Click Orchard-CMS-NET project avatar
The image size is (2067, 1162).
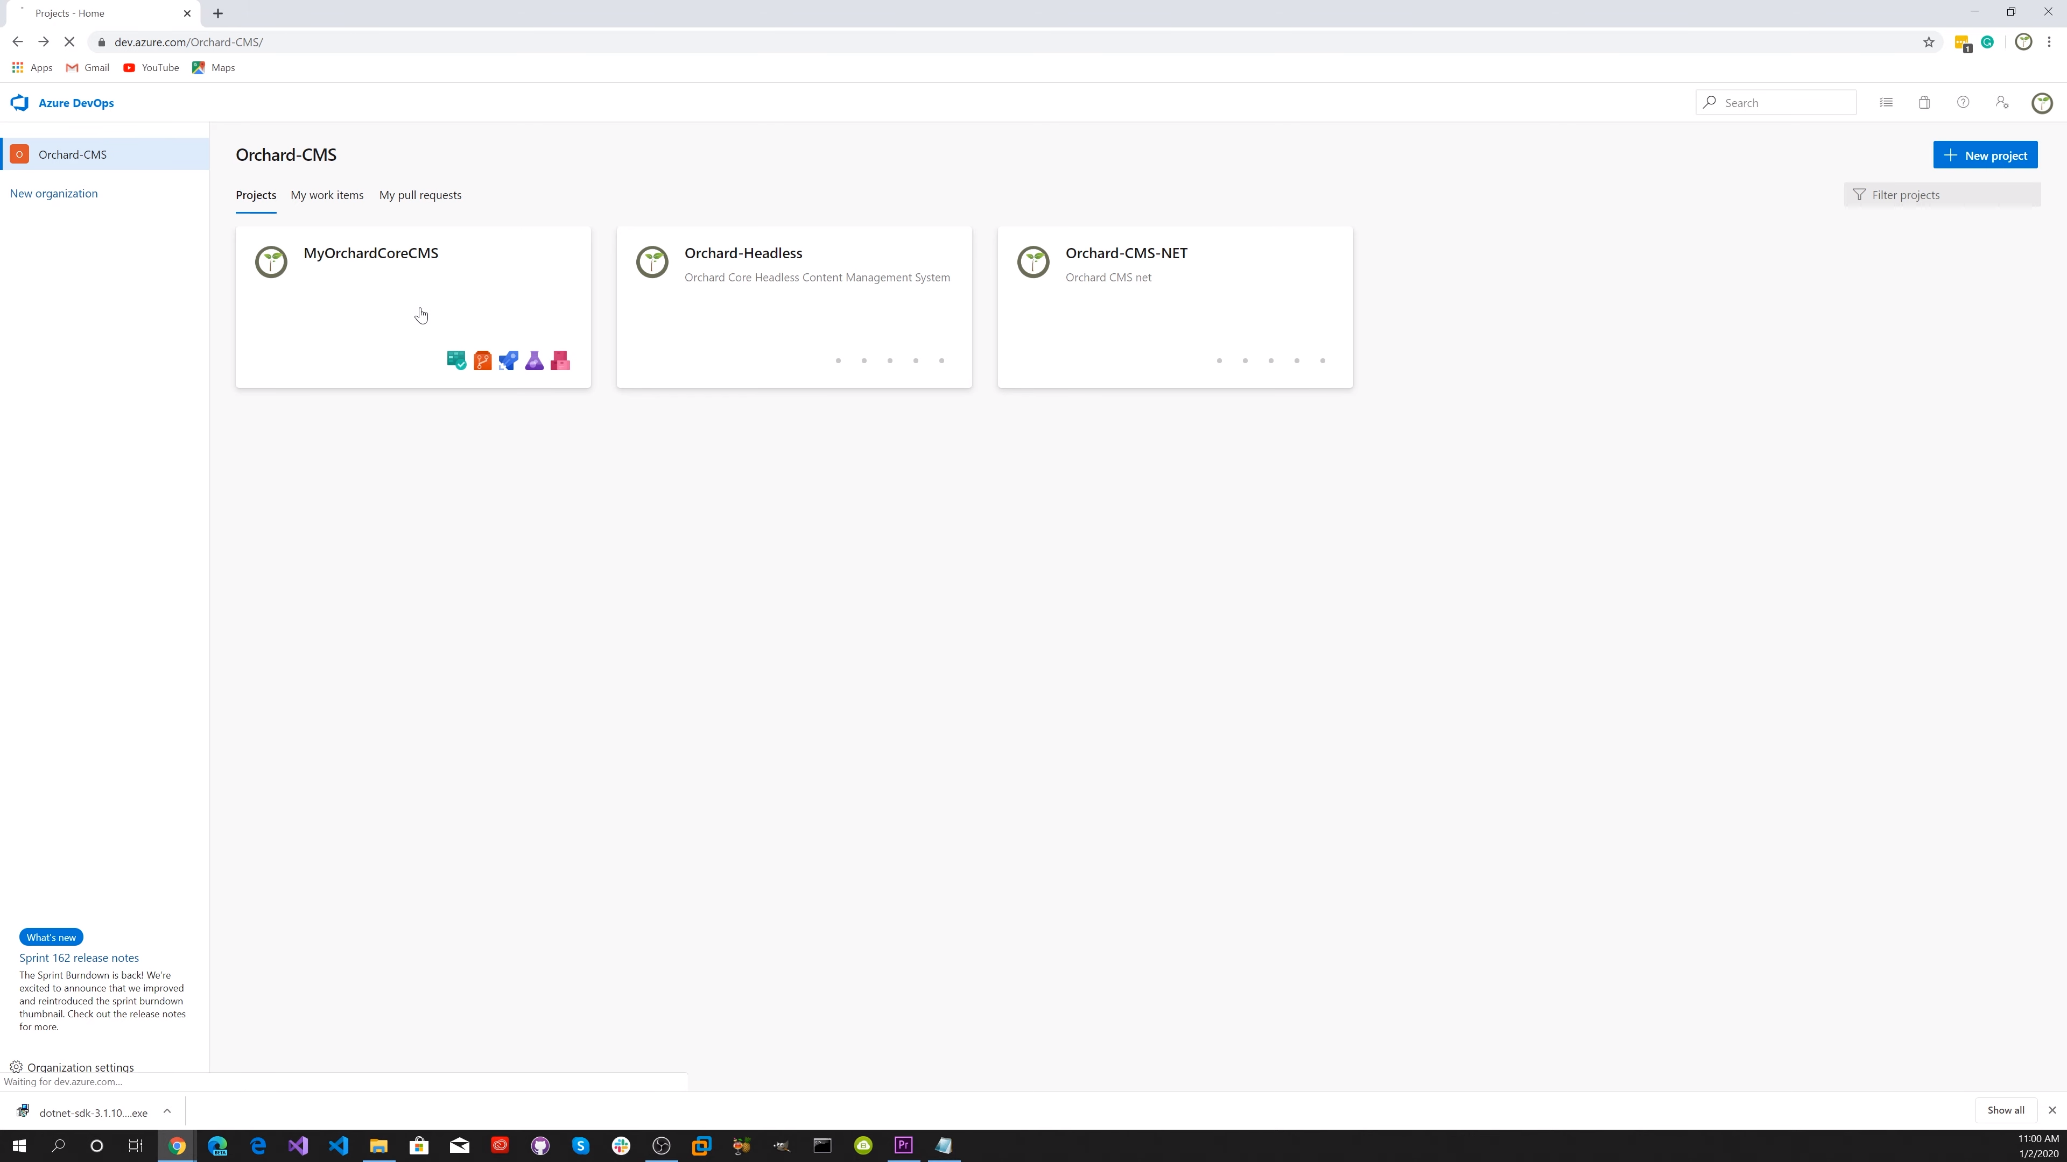pos(1033,262)
